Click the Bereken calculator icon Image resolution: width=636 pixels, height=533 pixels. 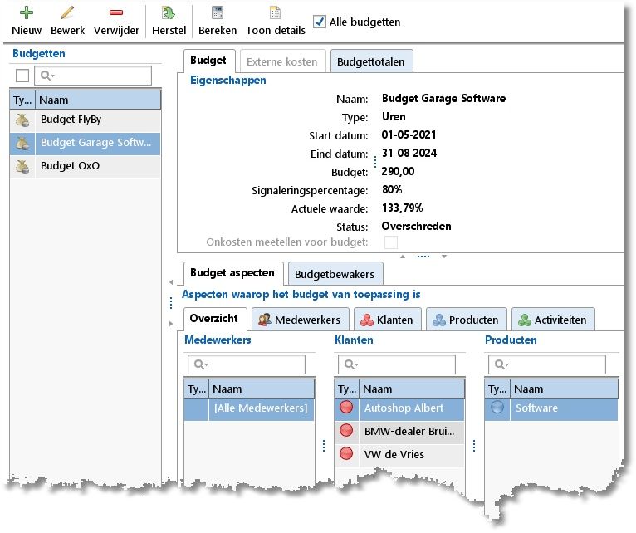coord(218,13)
